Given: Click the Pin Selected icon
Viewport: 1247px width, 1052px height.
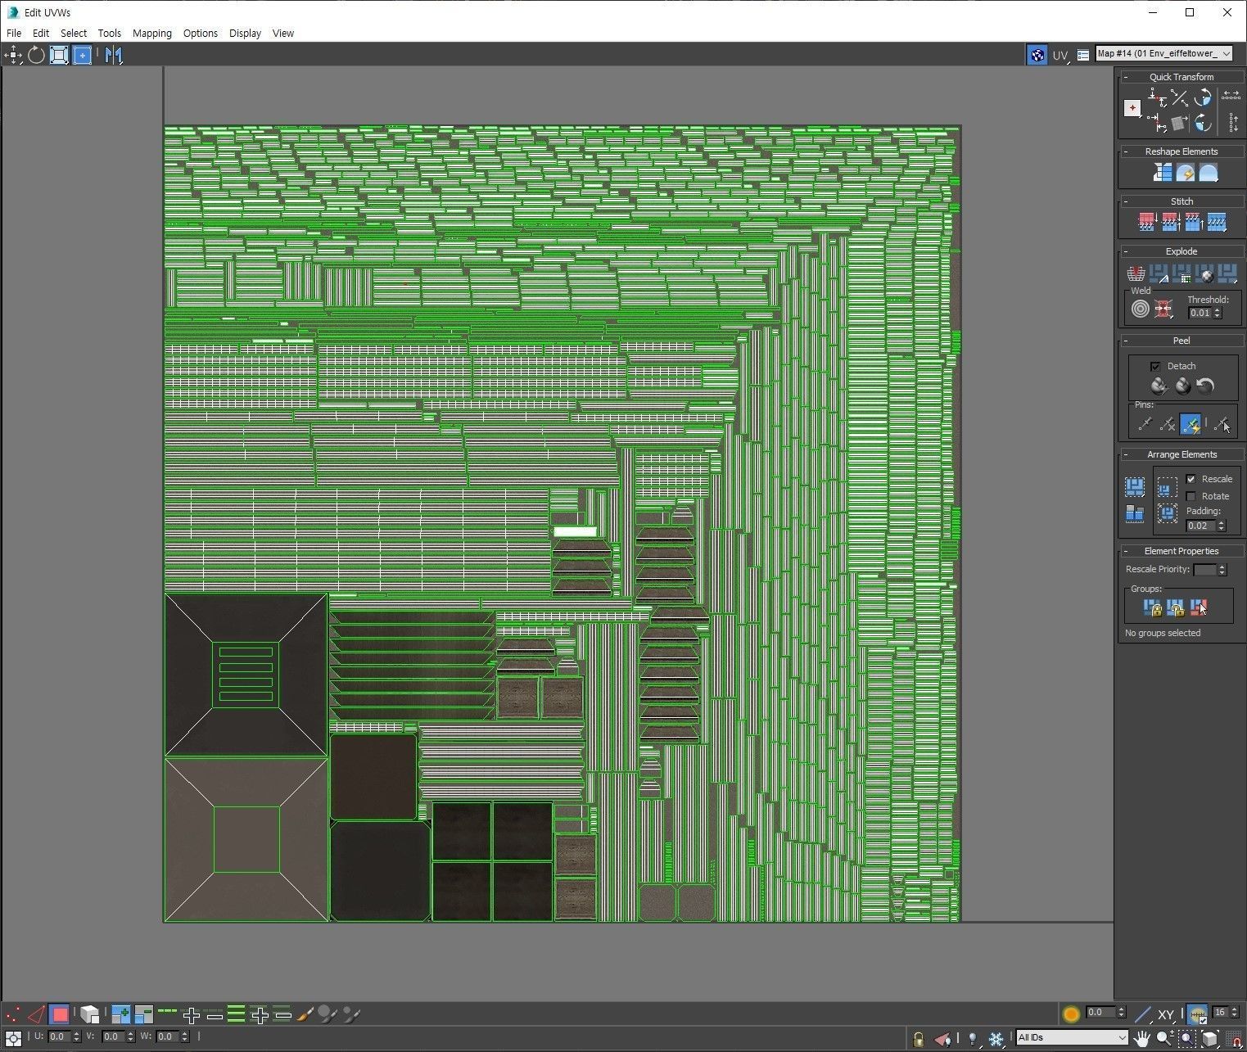Looking at the screenshot, I should click(x=1145, y=423).
